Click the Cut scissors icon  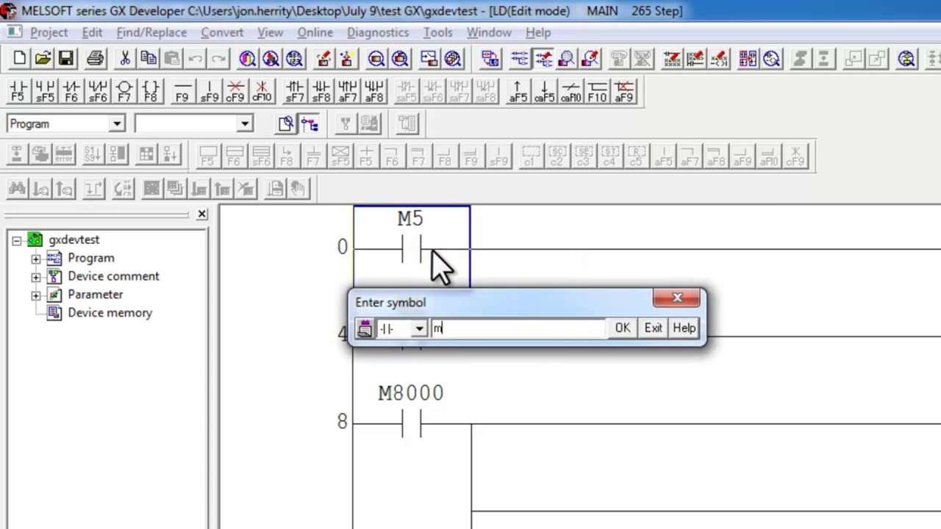pos(124,59)
